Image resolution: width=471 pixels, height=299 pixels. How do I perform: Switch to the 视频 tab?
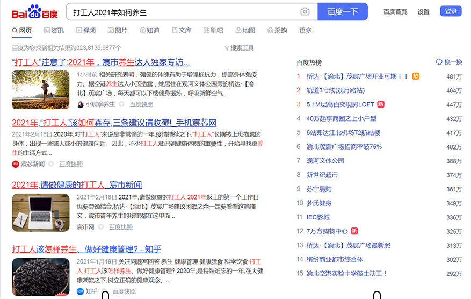(x=85, y=30)
